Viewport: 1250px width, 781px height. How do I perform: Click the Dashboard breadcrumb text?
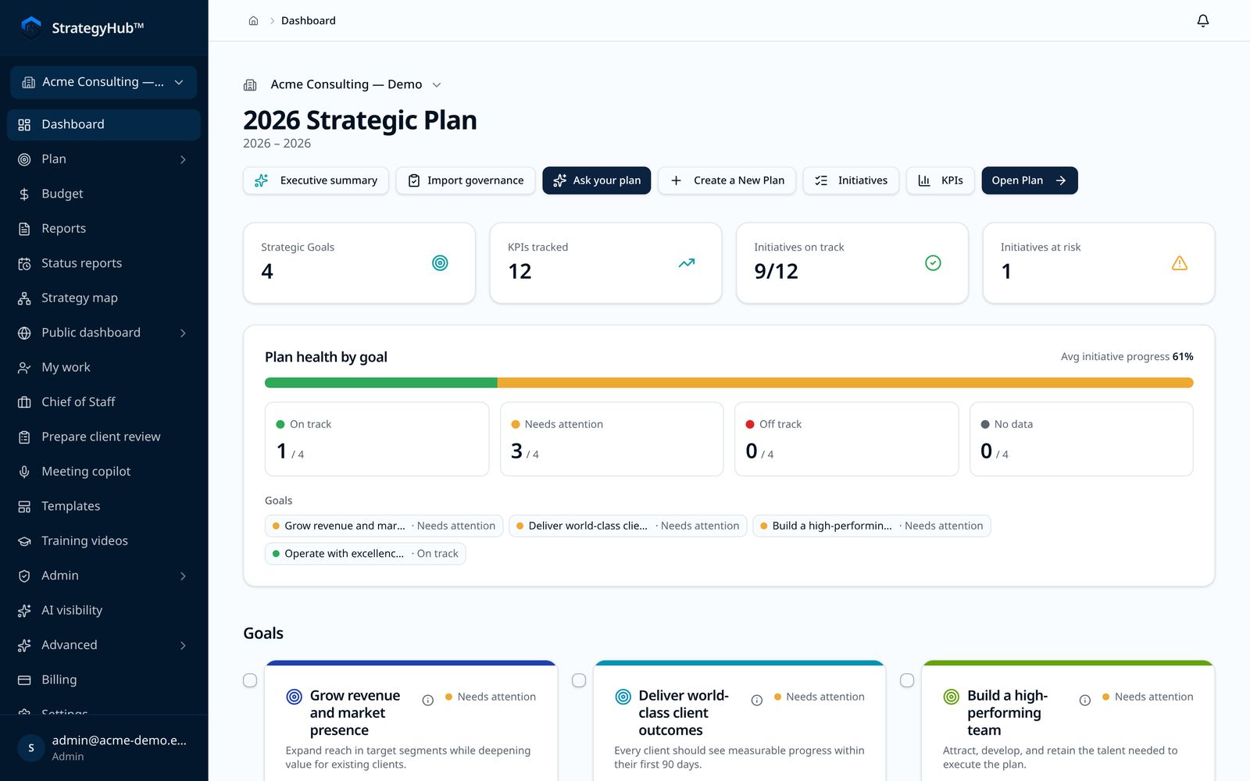point(309,20)
